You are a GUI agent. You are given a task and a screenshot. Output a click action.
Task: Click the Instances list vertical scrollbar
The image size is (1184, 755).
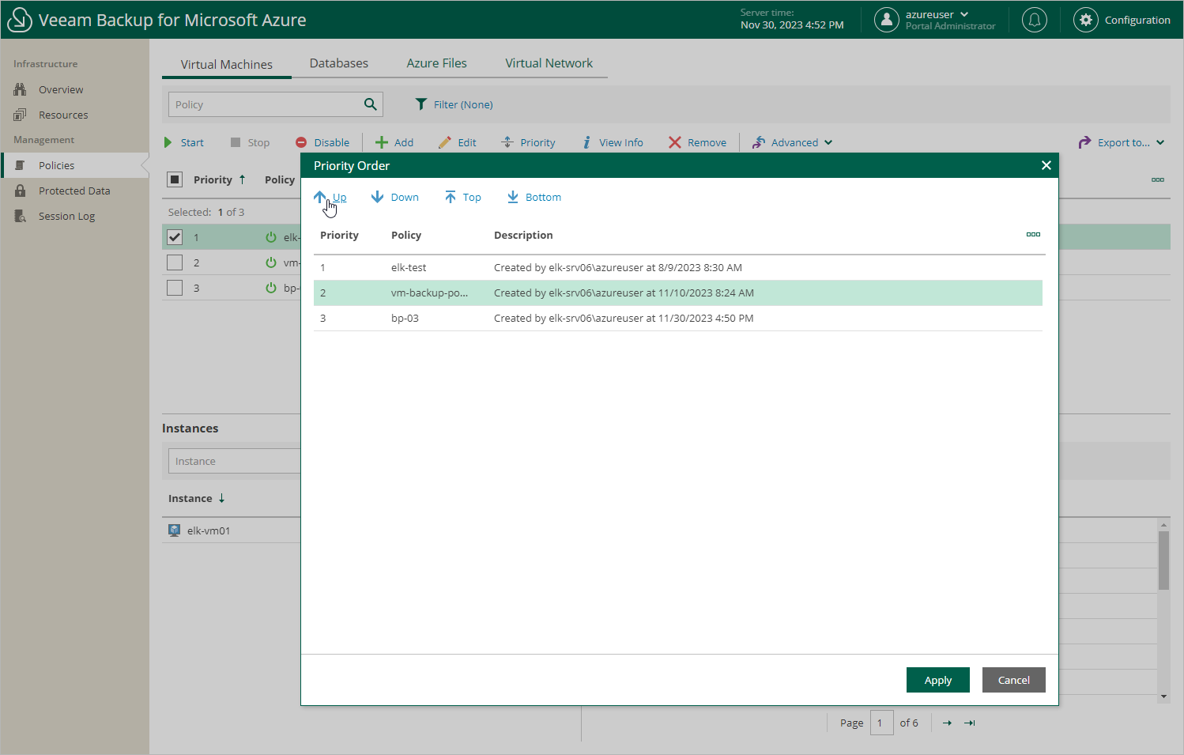1163,561
